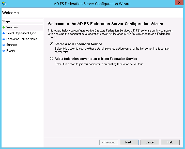Click the Add a federation server option text
The height and width of the screenshot is (149, 185).
click(x=96, y=59)
